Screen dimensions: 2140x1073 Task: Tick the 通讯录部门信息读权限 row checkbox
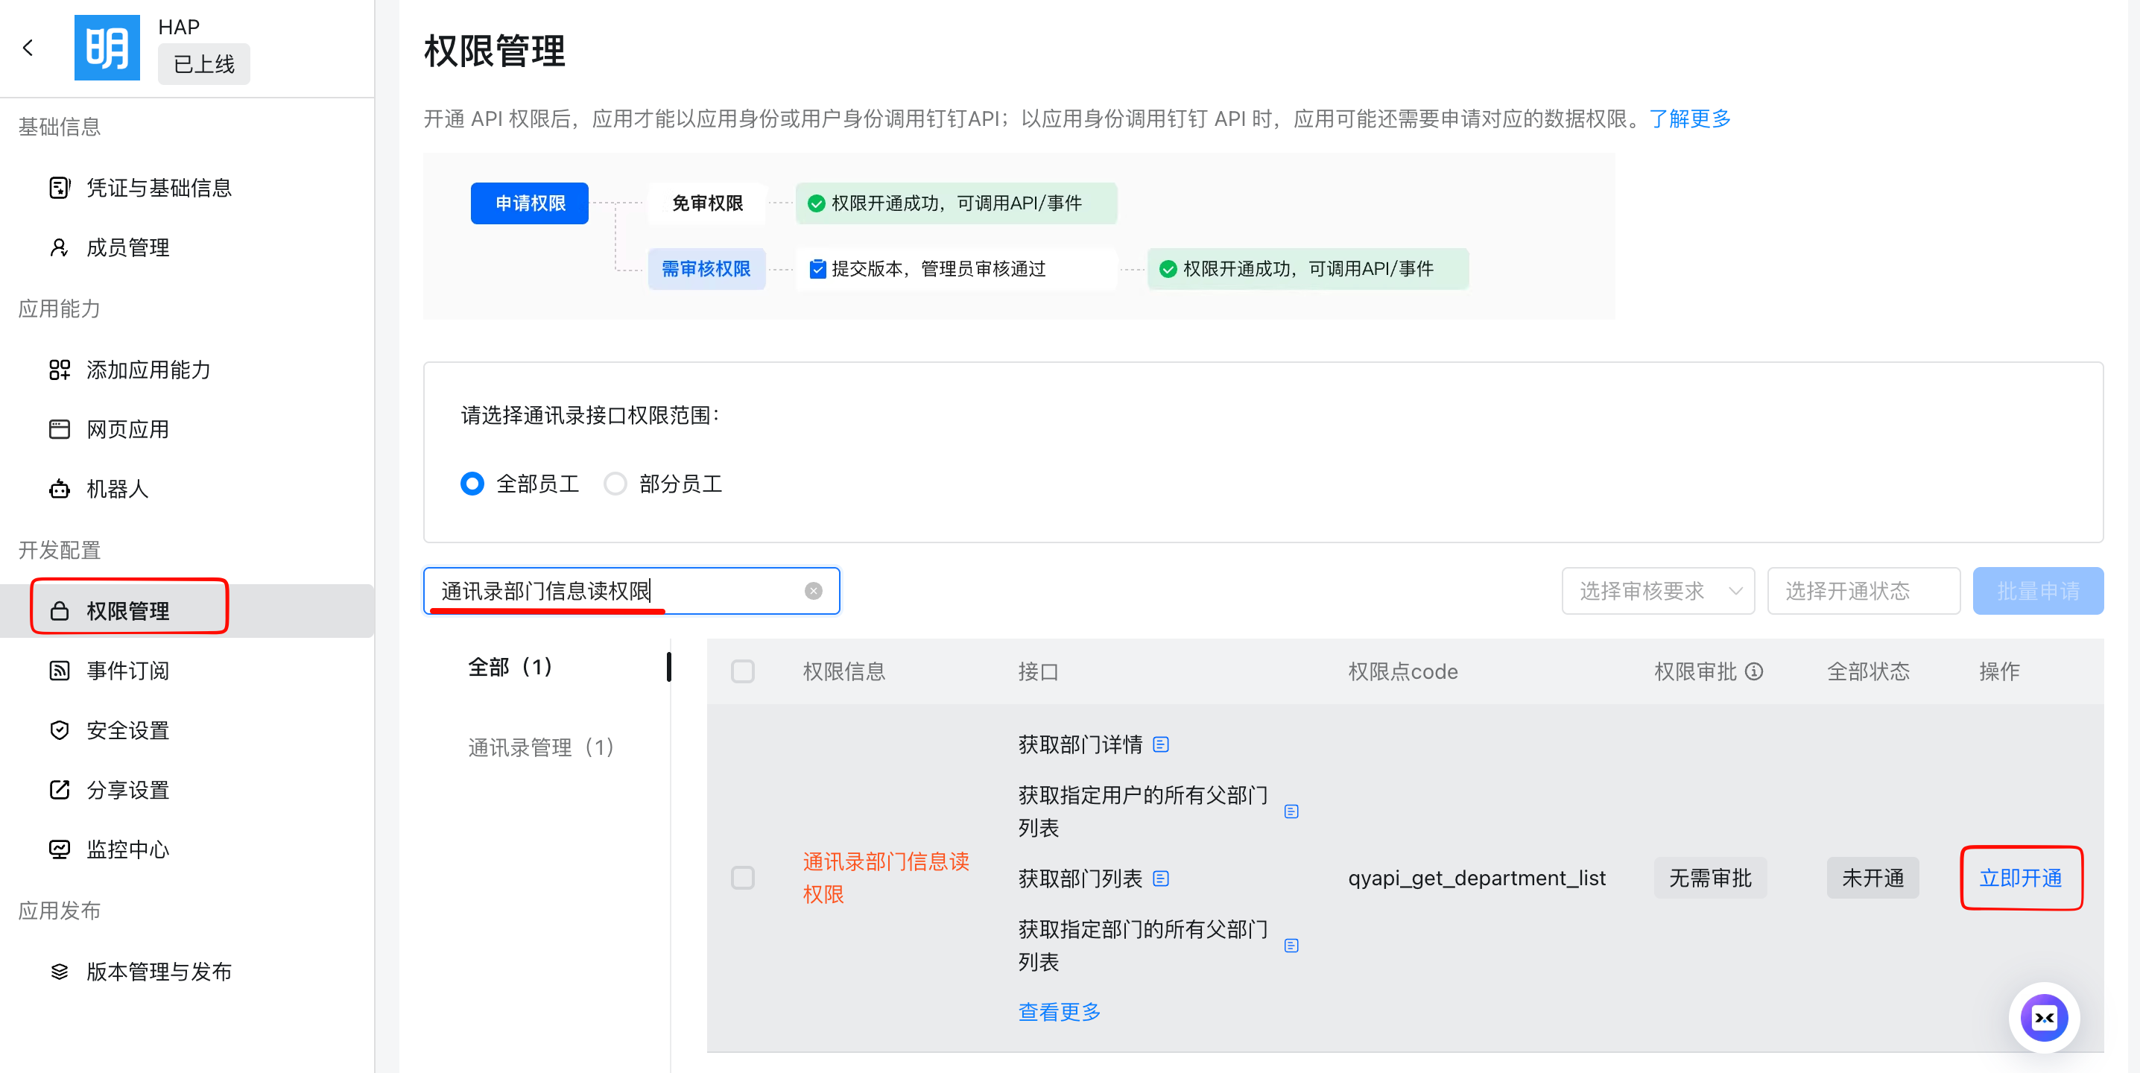[742, 878]
